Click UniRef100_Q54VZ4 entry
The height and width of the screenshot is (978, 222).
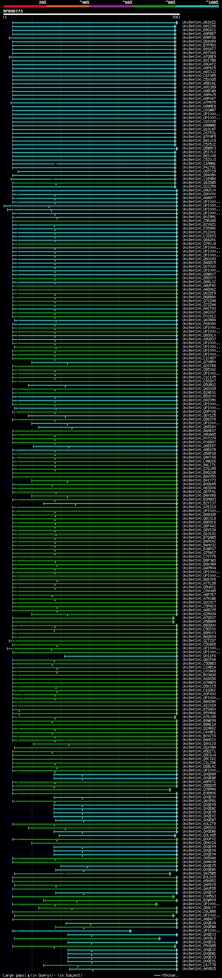pyautogui.click(x=199, y=842)
